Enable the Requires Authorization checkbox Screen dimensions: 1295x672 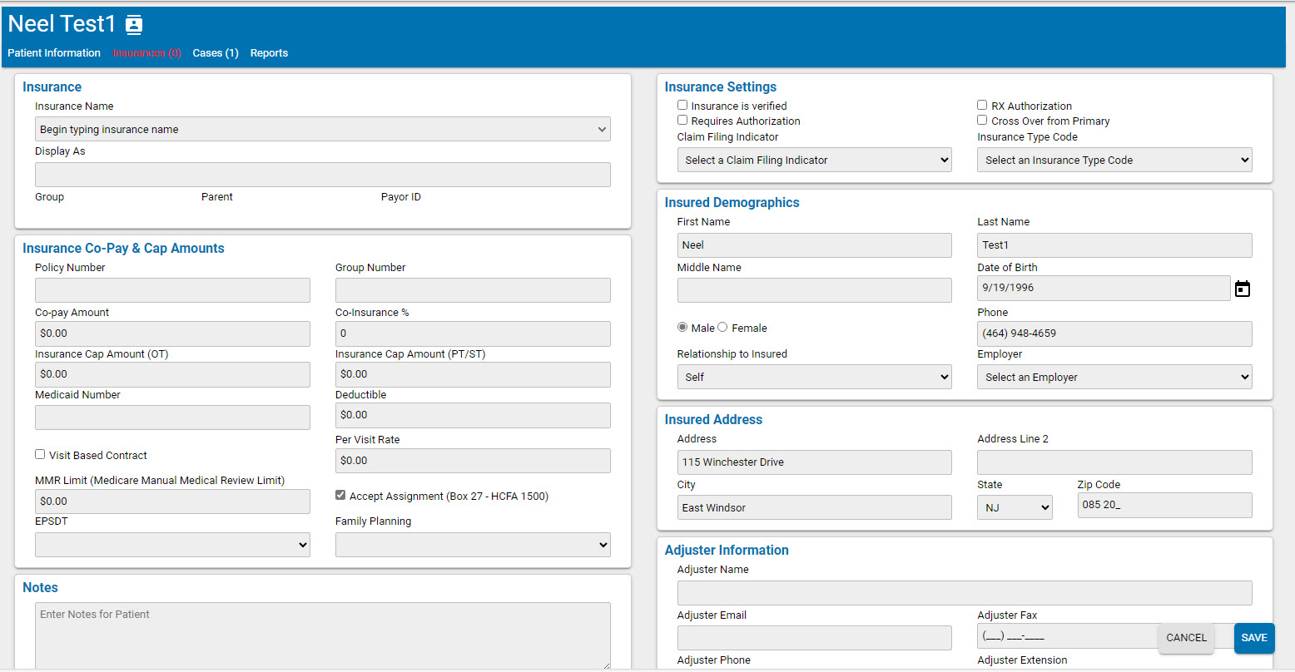[x=682, y=121]
